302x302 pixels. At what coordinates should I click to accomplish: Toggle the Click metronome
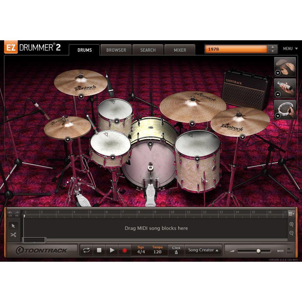176,250
